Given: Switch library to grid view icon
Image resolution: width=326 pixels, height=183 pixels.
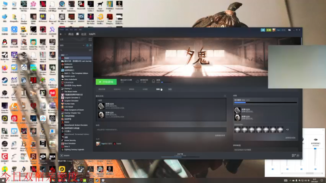Looking at the screenshot, I should coord(90,39).
